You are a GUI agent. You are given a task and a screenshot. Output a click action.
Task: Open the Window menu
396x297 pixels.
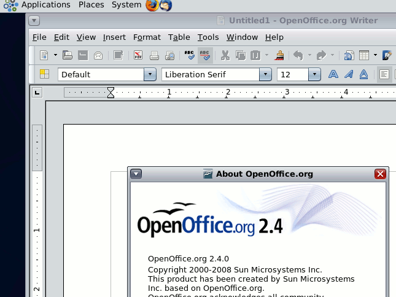click(x=242, y=37)
